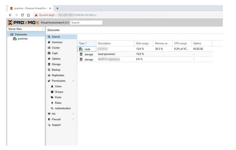The height and width of the screenshot is (150, 236).
Task: Click the browser home icon
Action: 28,15
